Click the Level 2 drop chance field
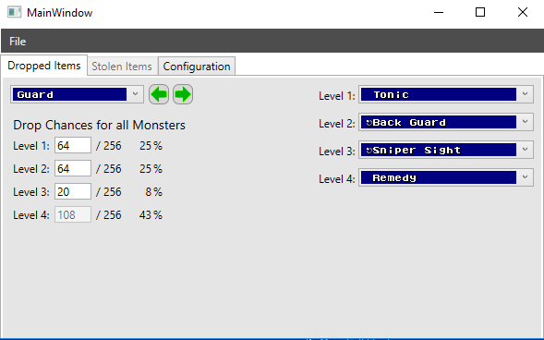This screenshot has height=340, width=544. [x=73, y=168]
